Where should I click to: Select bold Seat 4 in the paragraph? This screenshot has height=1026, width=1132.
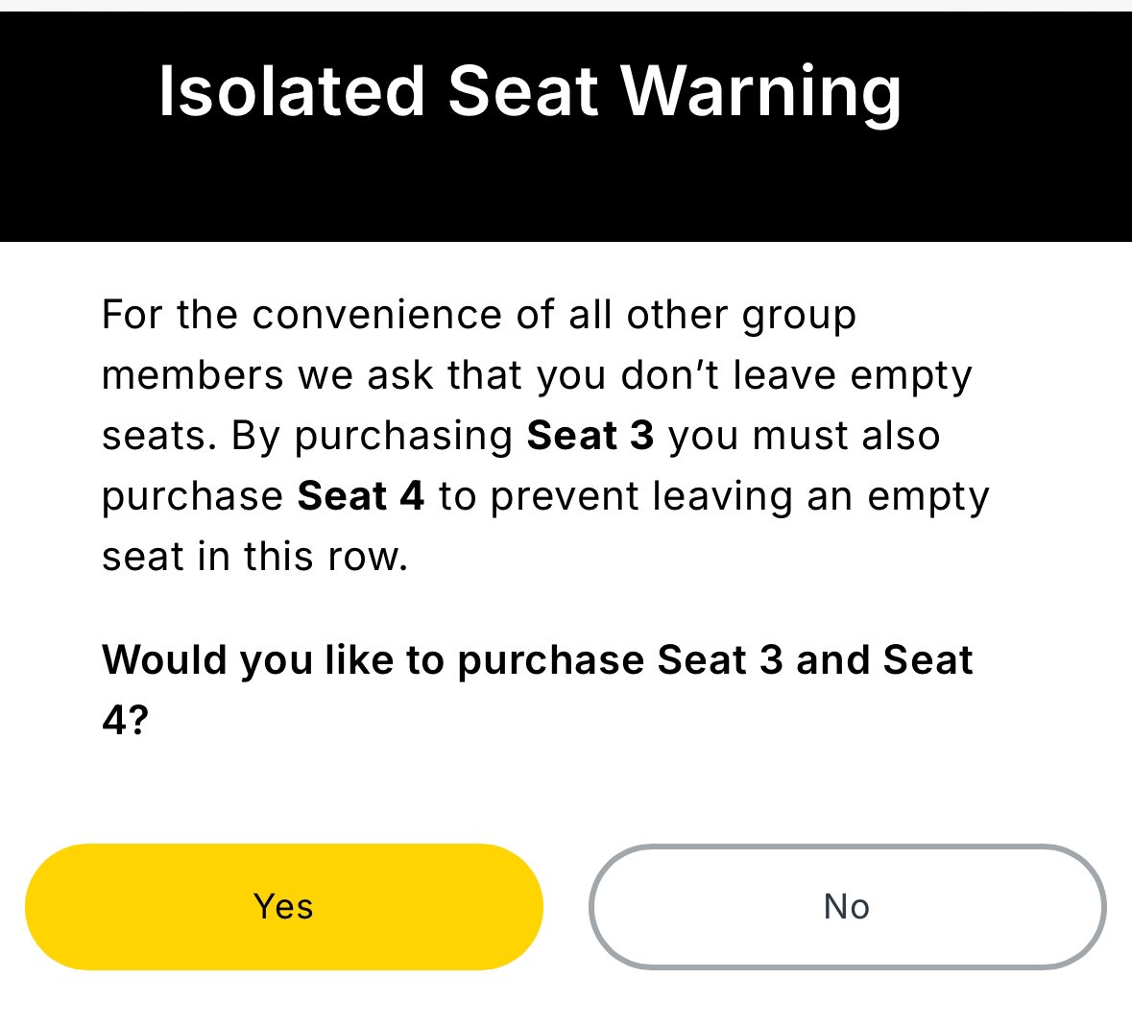pos(360,496)
